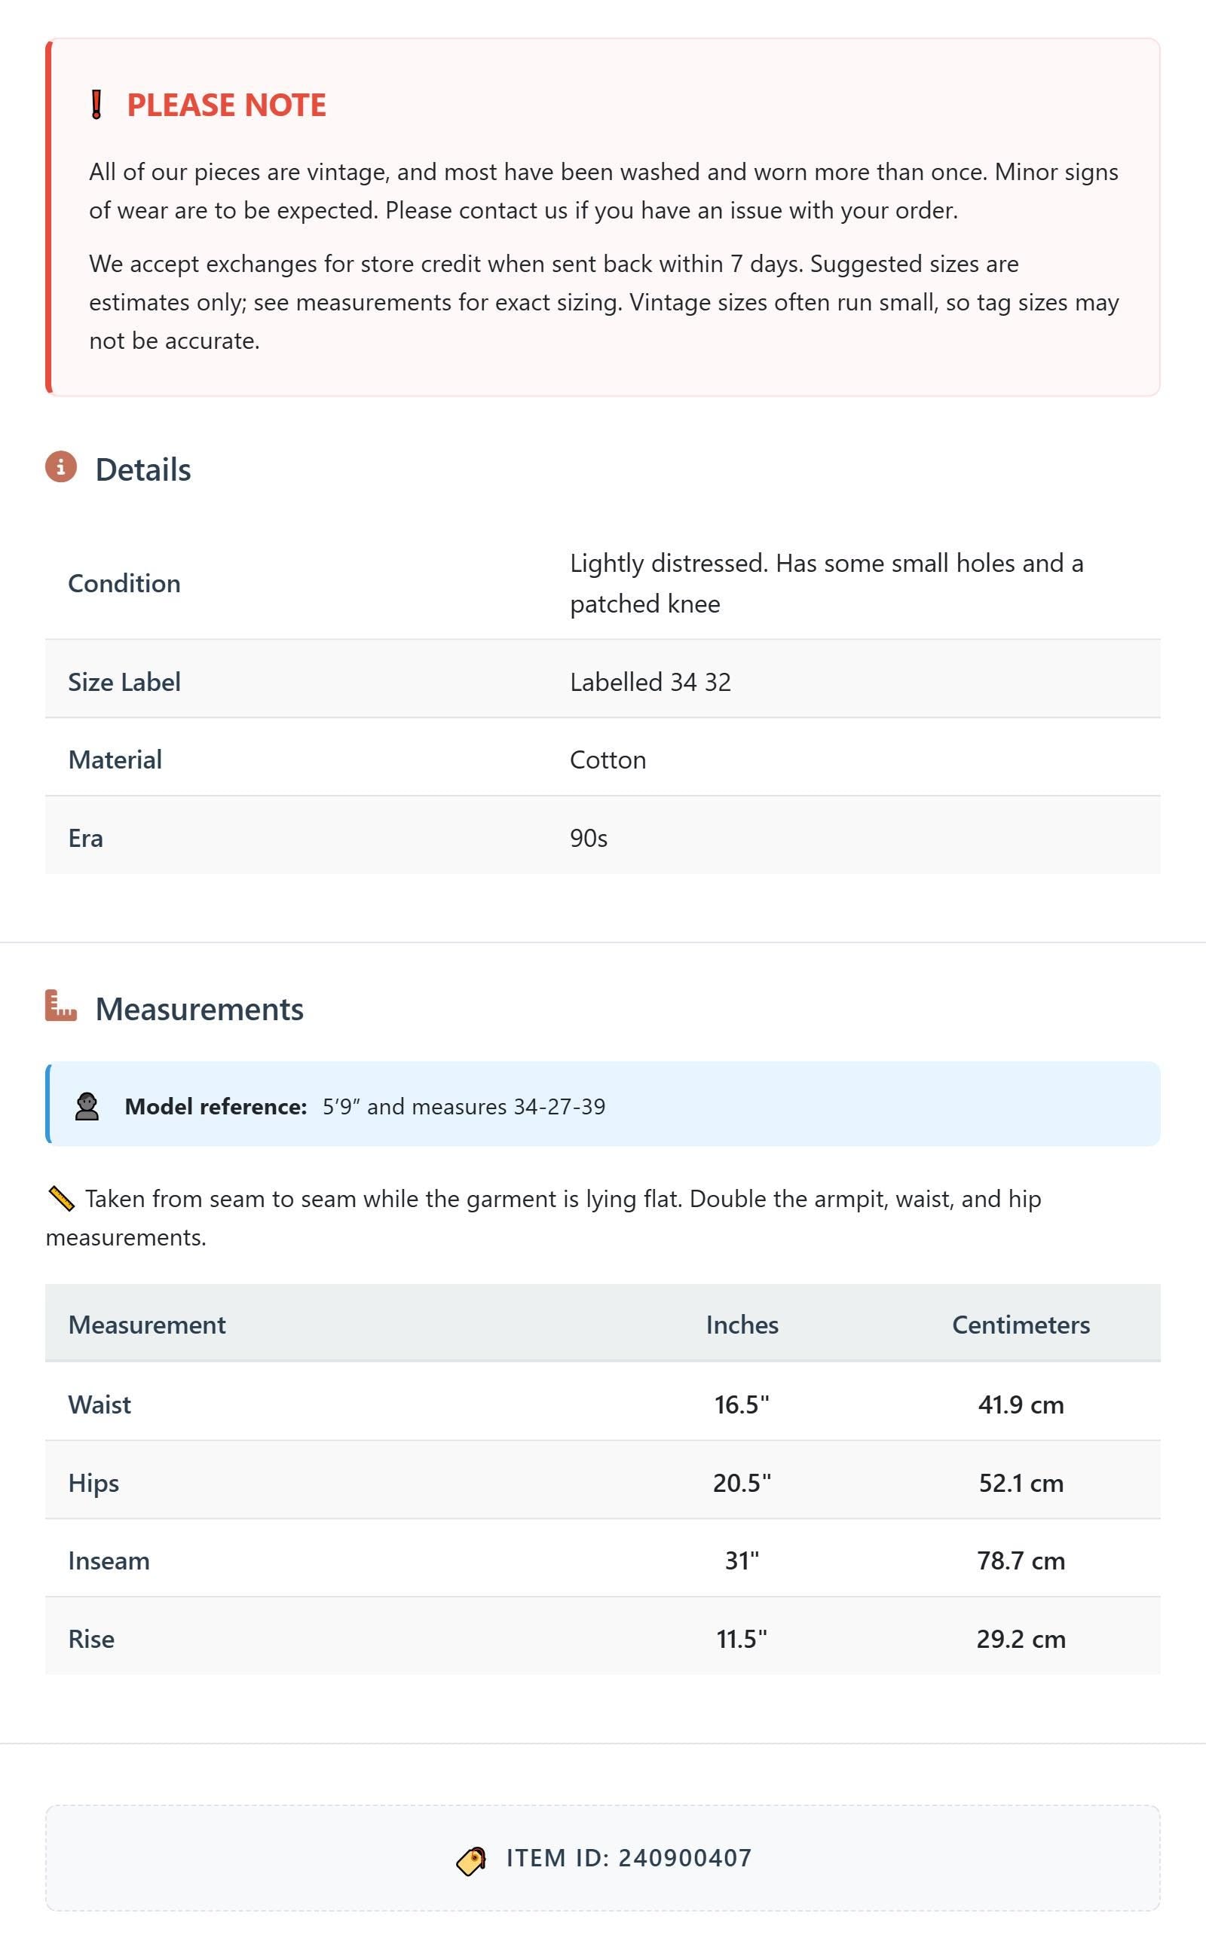Click the ITEM ID: 240900407 text
The width and height of the screenshot is (1206, 1950).
tap(629, 1857)
